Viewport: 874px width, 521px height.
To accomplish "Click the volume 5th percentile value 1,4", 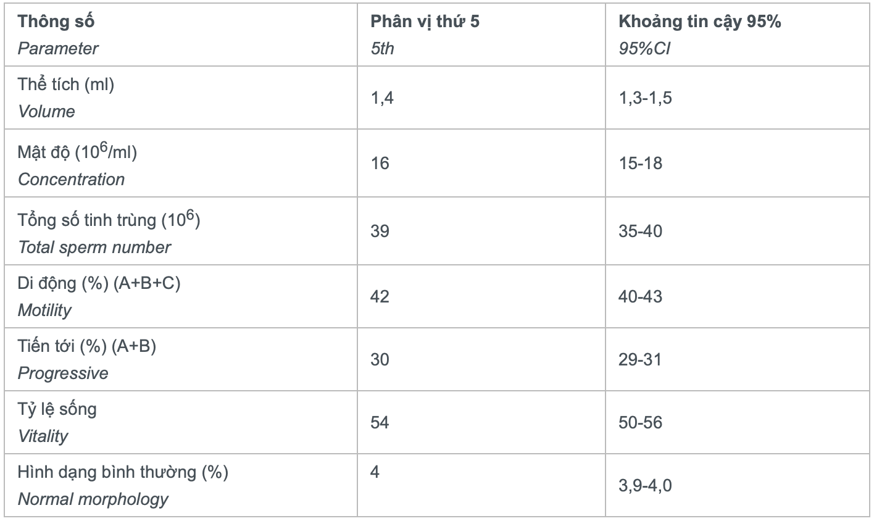I will click(382, 98).
